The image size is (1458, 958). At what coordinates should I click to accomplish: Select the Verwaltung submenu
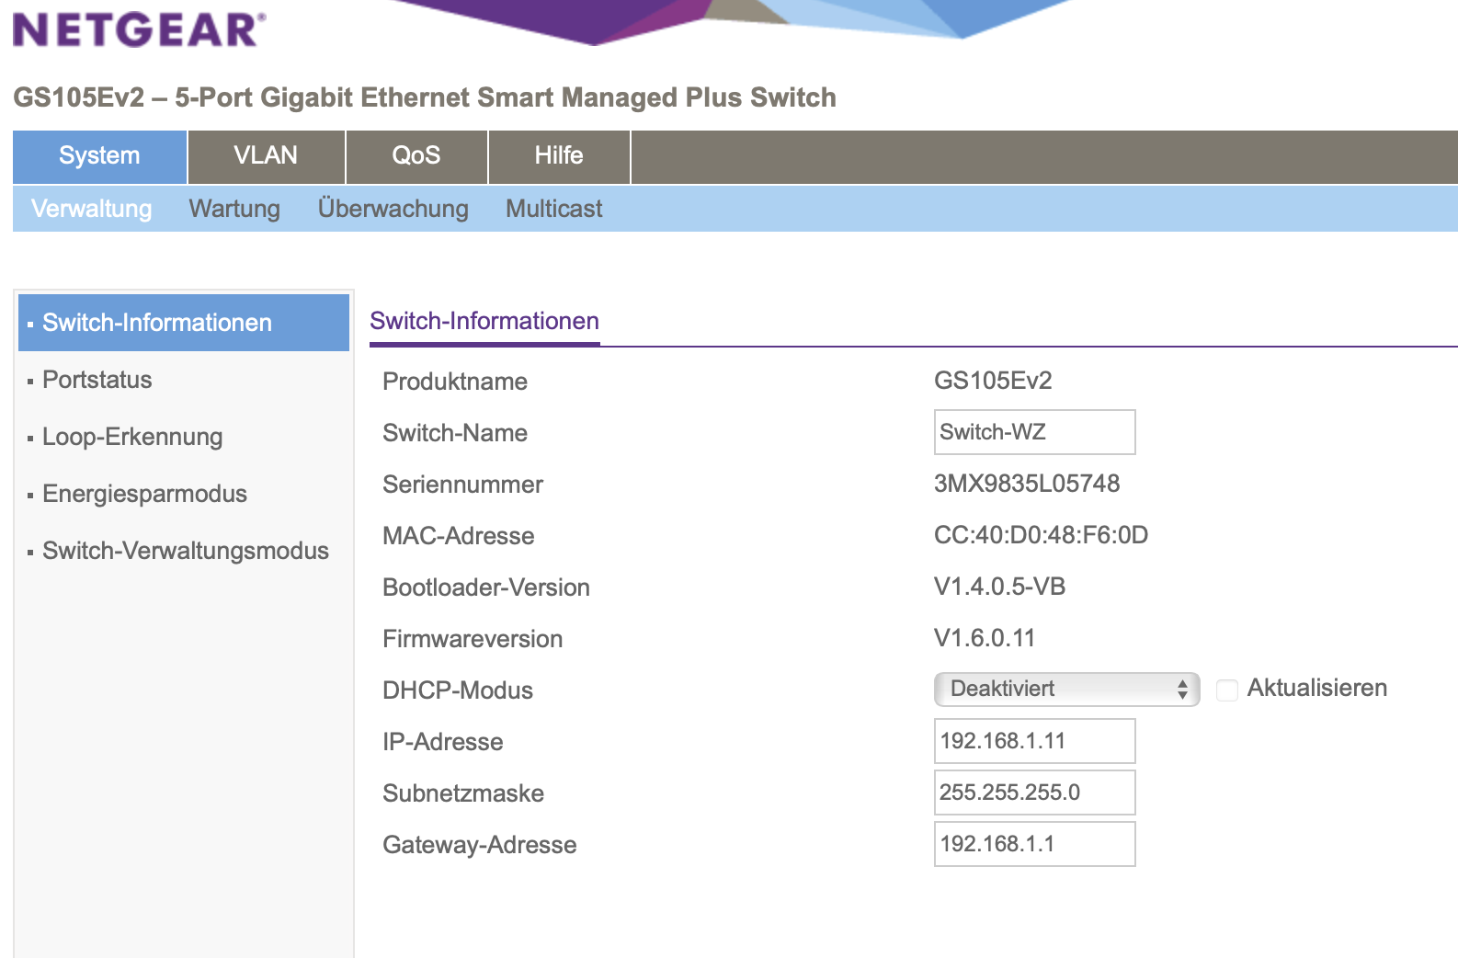tap(92, 209)
